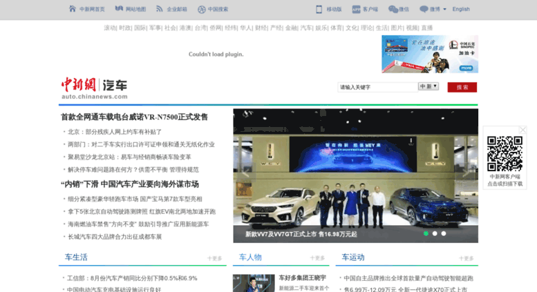Viewport: 537px width, 292px height.
Task: Click the mobile phone icon for 移动版
Action: [319, 9]
